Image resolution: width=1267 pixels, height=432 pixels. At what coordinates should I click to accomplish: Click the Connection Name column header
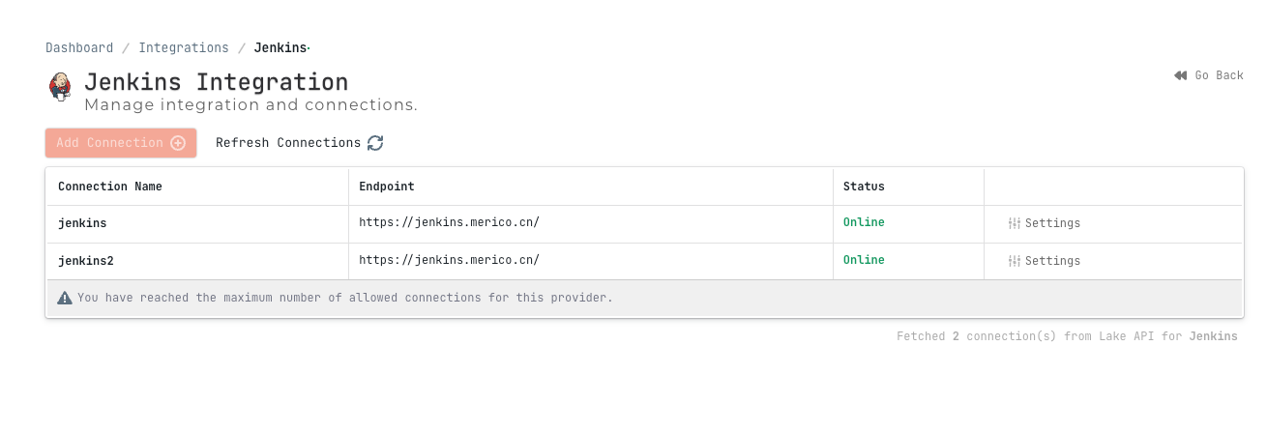pyautogui.click(x=110, y=187)
